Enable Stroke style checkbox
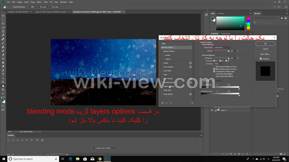Image resolution: width=289 pixels, height=162 pixels. (x=162, y=63)
